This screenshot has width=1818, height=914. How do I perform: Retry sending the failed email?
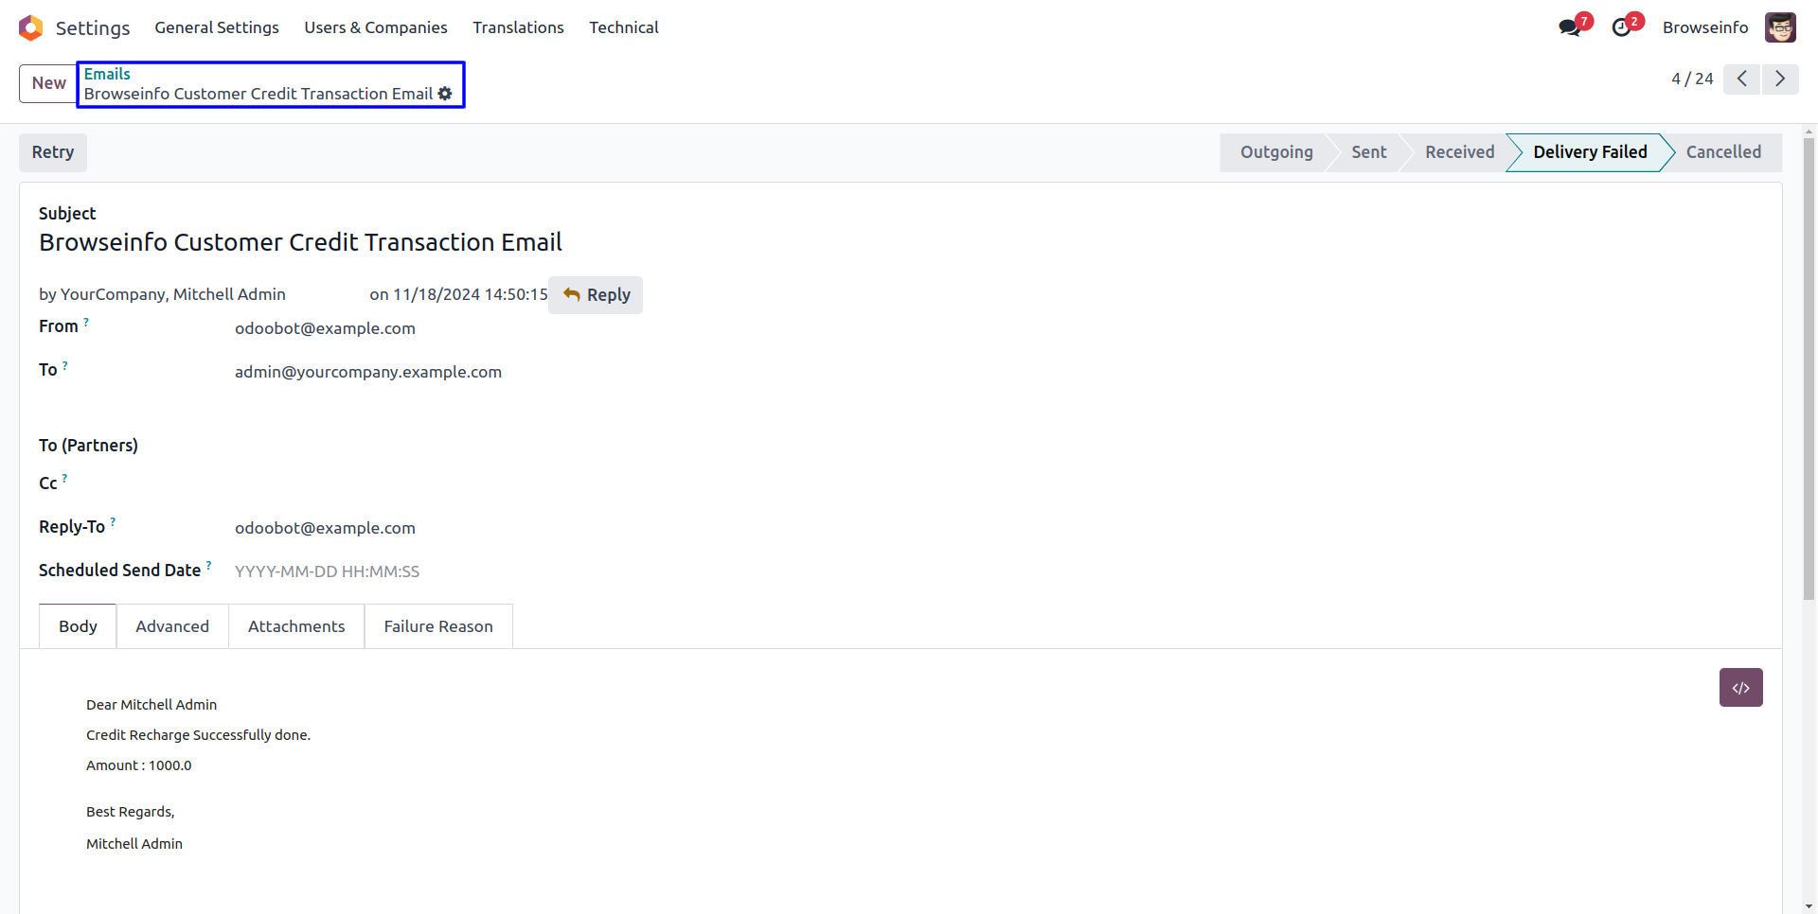tap(53, 152)
